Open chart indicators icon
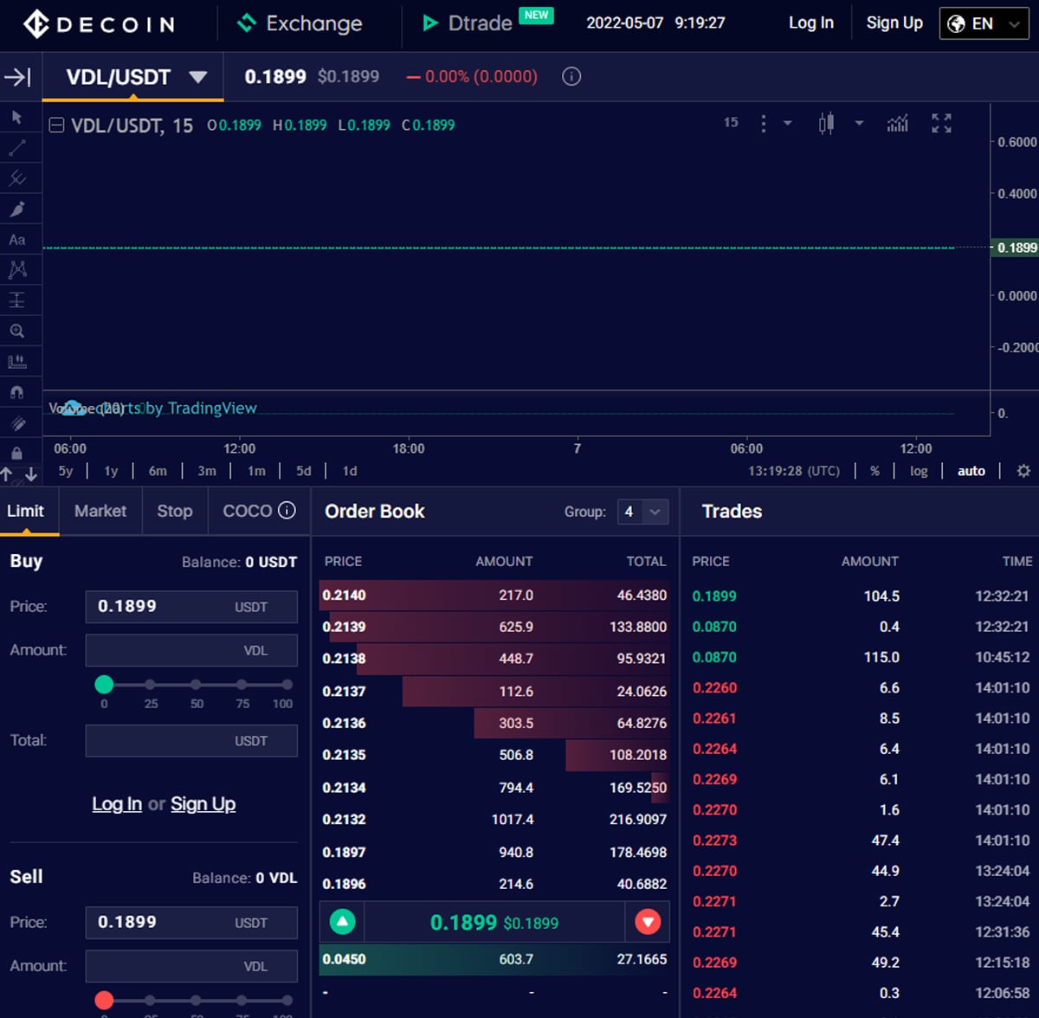1039x1018 pixels. click(897, 124)
